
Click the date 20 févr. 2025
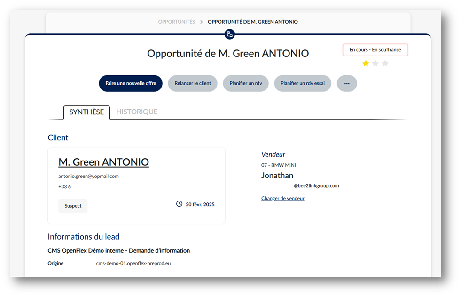click(x=200, y=204)
